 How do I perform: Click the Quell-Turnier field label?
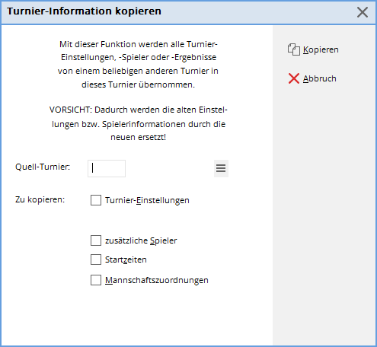[43, 167]
